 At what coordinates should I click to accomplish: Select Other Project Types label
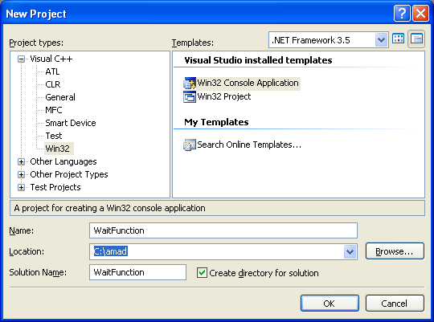pos(69,174)
